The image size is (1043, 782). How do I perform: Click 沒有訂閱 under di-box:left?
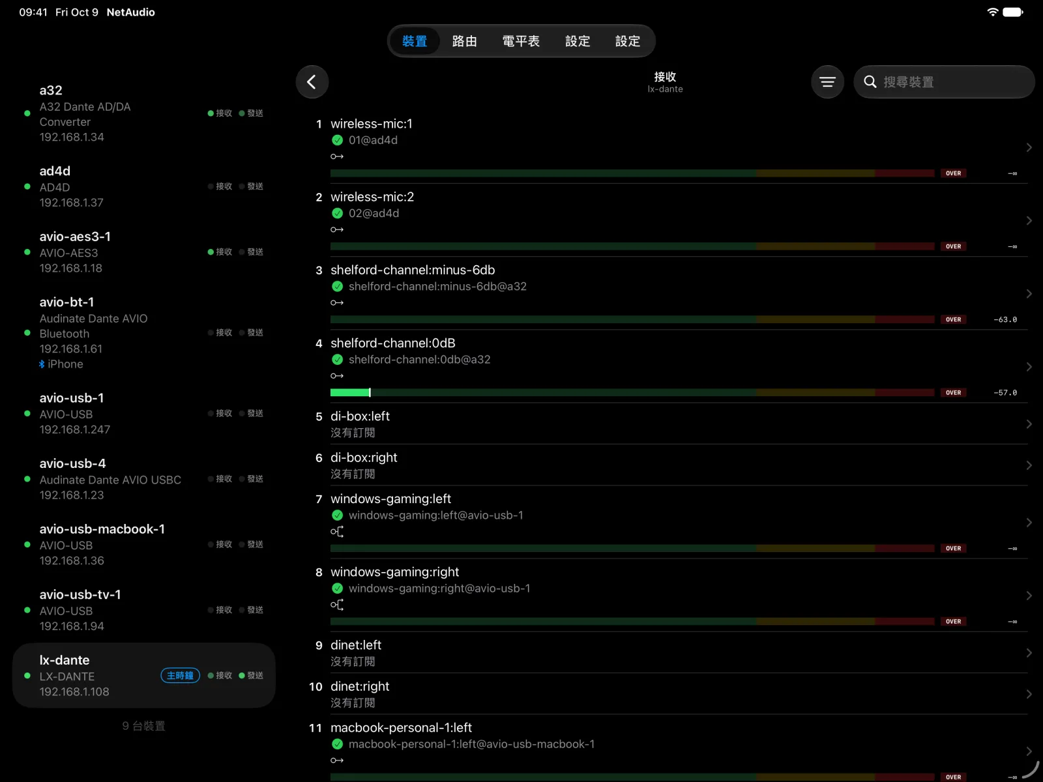click(353, 433)
